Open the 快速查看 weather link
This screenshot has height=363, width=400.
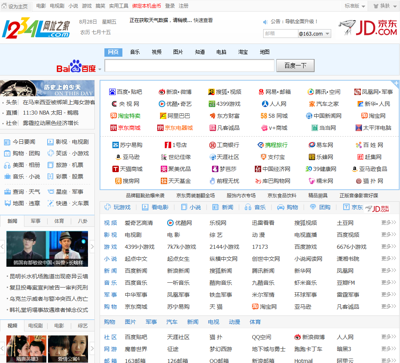point(203,20)
